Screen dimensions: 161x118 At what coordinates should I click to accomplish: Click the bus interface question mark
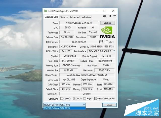click(114, 51)
